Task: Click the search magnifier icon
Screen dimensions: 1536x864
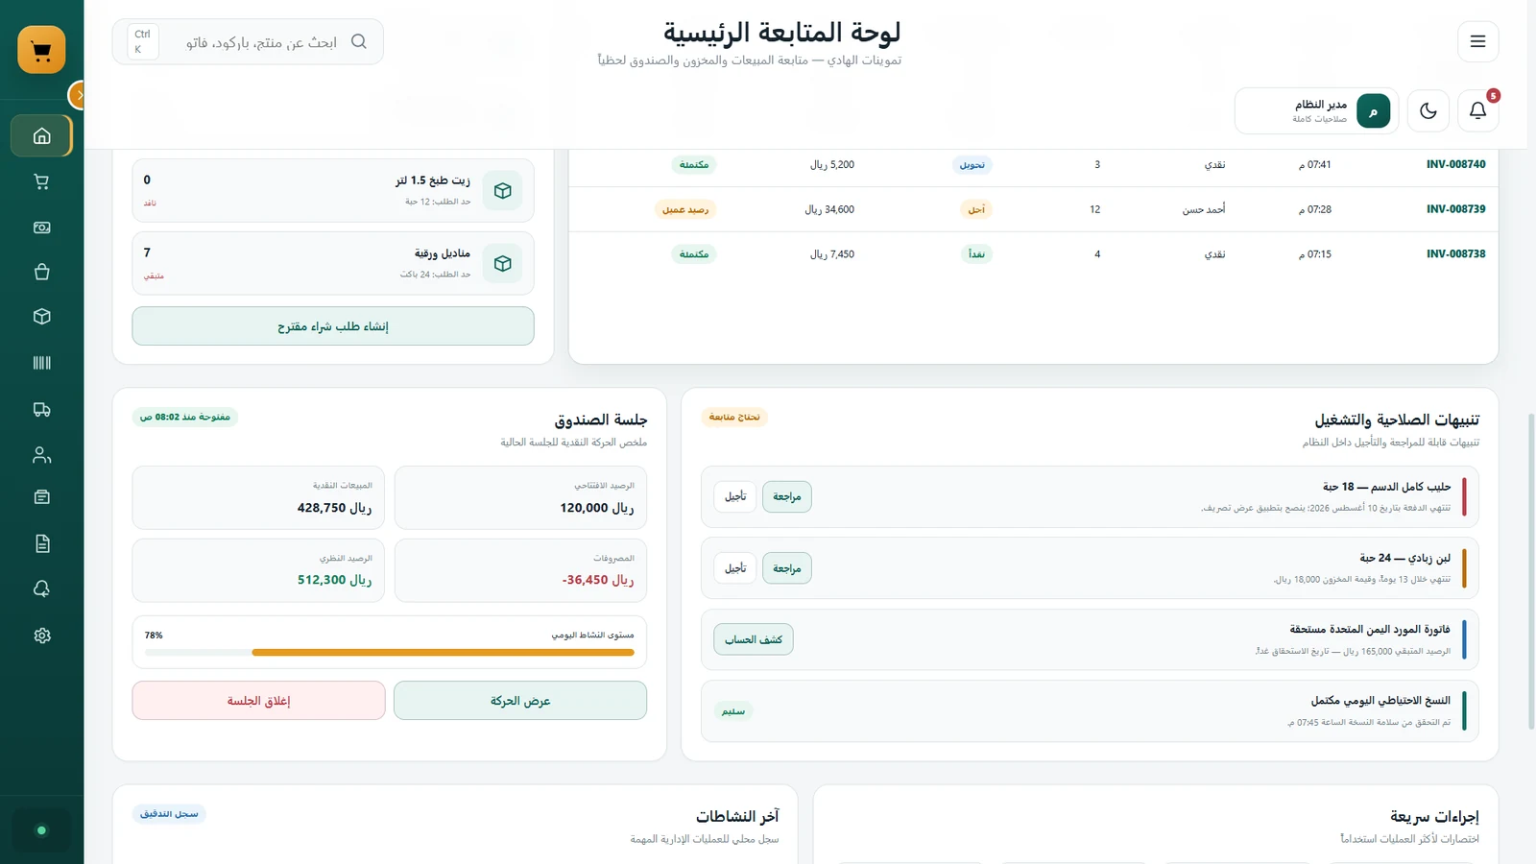Action: pos(359,41)
